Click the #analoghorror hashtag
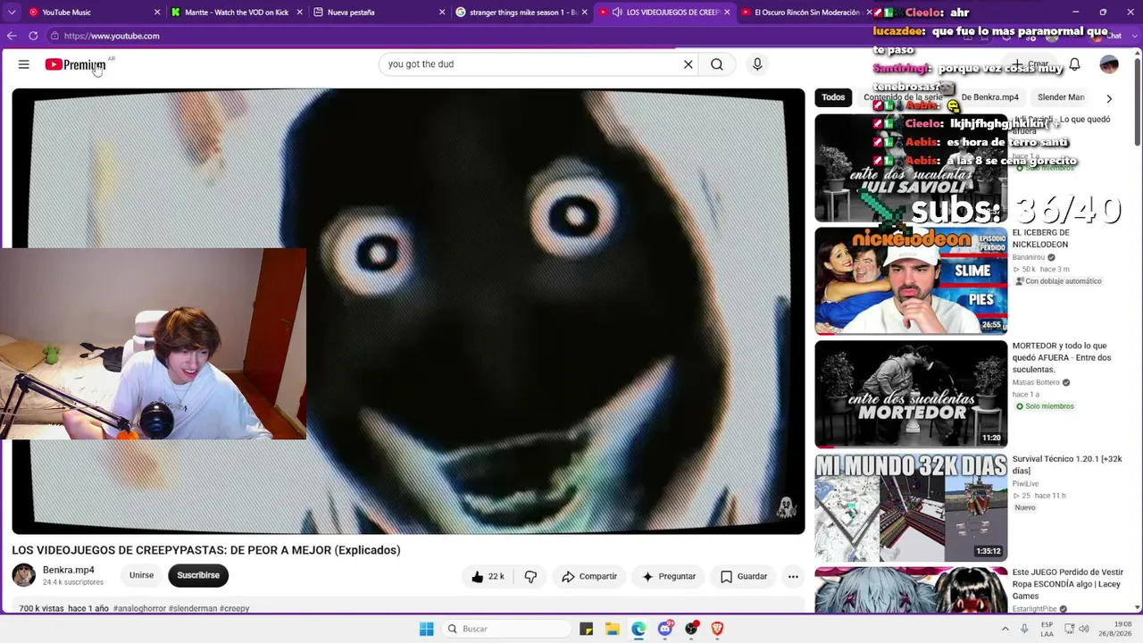 (140, 608)
